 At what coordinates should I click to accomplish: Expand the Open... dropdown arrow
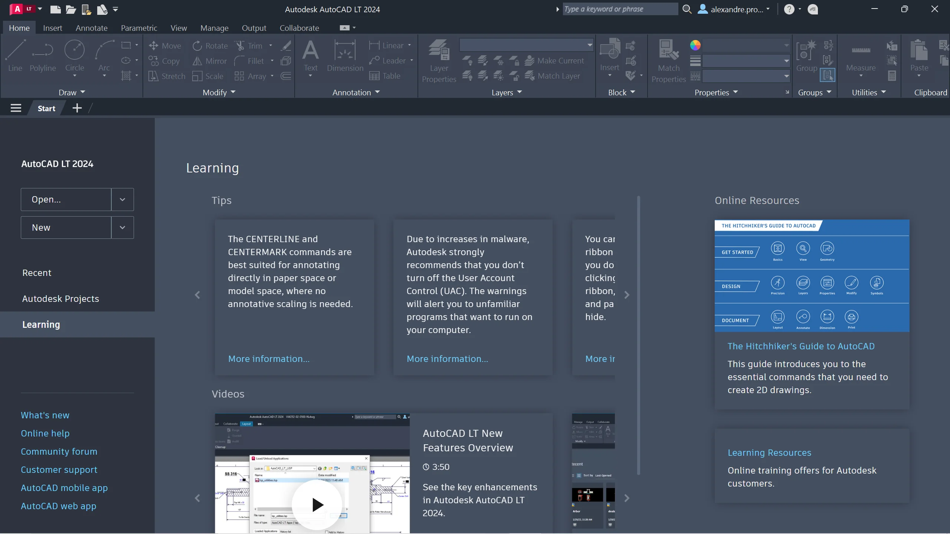point(122,200)
